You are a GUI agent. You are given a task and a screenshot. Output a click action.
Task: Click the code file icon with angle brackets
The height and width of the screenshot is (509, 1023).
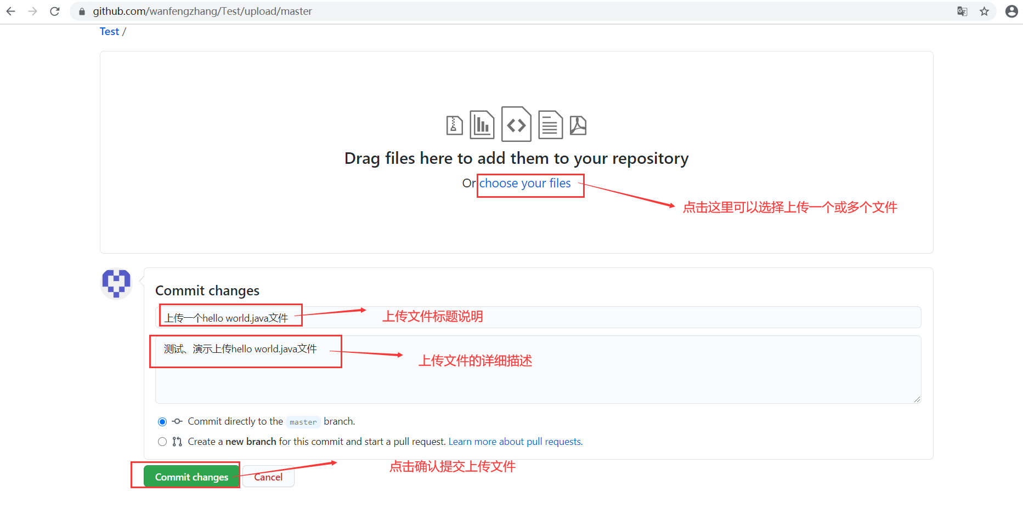(x=516, y=124)
